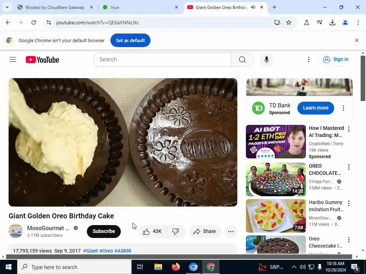Open Chrome downloads icon
The width and height of the screenshot is (366, 274).
[332, 22]
